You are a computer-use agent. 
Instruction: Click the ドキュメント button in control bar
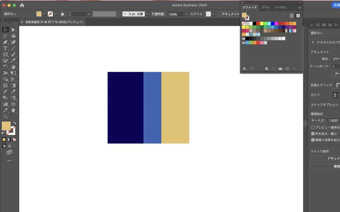230,14
